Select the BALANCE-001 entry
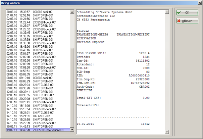Viewport: 203px width, 139px height. [41, 116]
